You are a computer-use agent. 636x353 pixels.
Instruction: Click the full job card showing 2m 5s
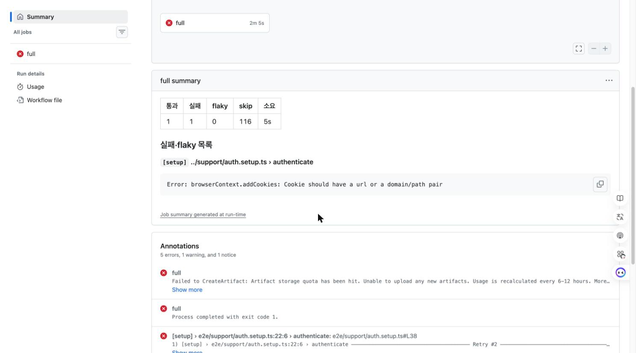click(215, 23)
